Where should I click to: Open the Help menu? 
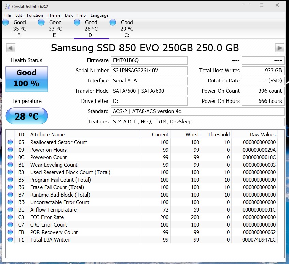click(x=81, y=15)
